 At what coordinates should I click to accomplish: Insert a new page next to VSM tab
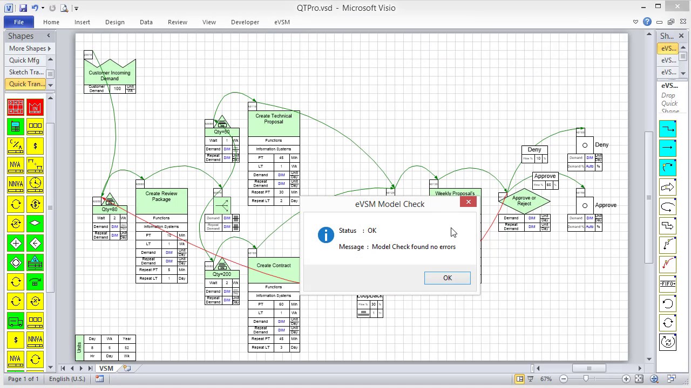127,368
